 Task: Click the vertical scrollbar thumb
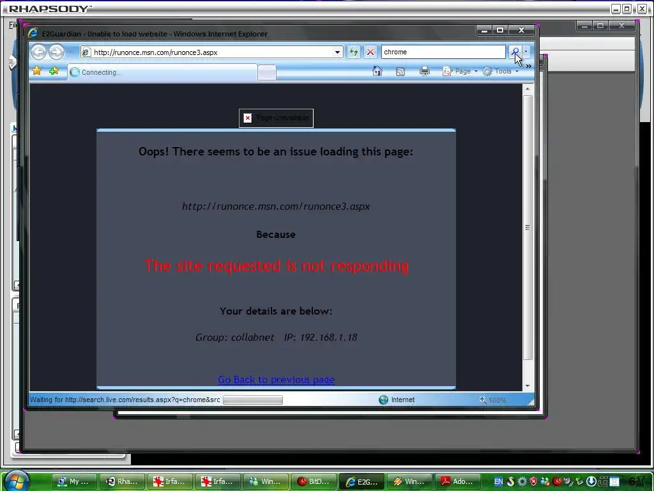point(528,228)
